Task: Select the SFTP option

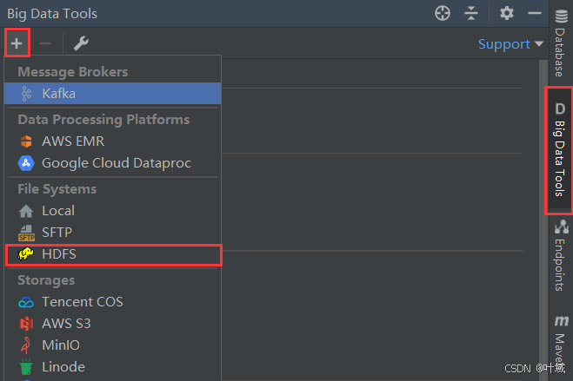Action: [57, 232]
